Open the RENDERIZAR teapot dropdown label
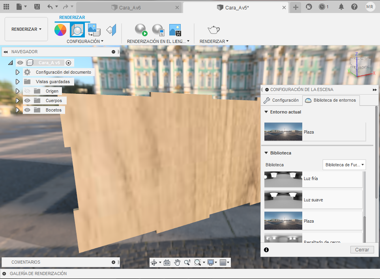Screen dimensions: 380x279 [214, 41]
